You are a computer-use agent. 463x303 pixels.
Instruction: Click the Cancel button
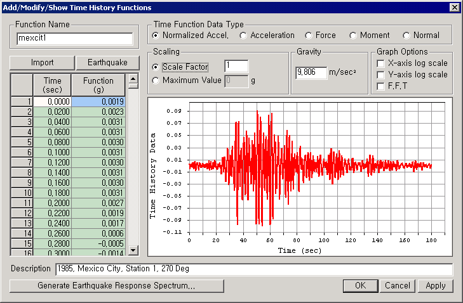pos(398,286)
